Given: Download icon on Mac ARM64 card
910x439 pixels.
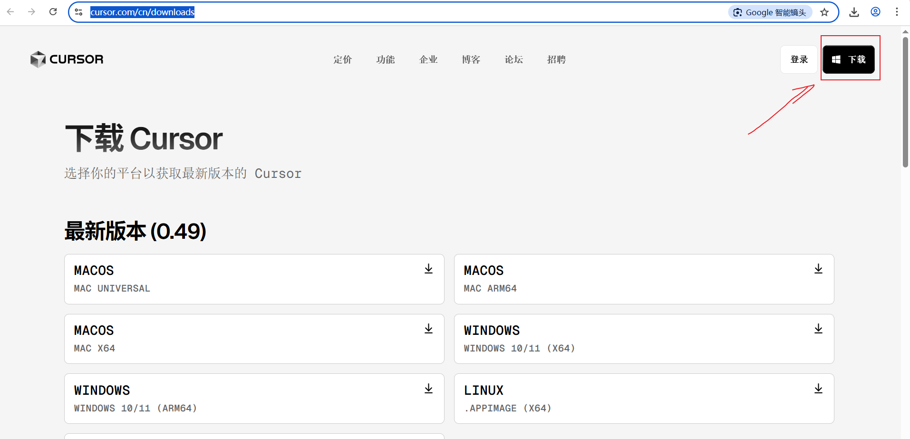Looking at the screenshot, I should (818, 269).
